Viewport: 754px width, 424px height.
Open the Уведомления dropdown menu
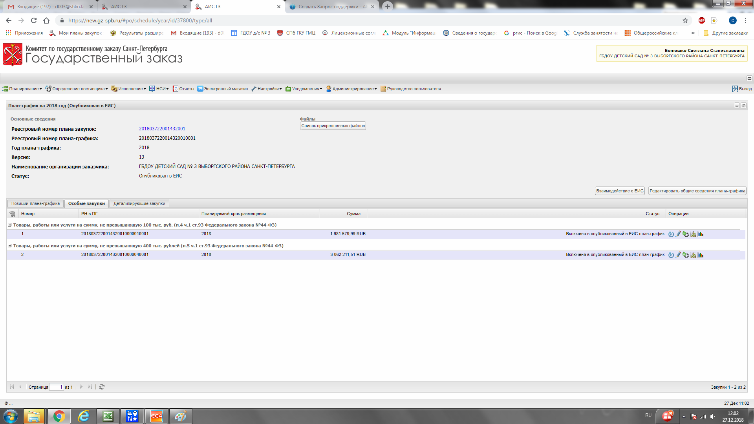point(304,89)
